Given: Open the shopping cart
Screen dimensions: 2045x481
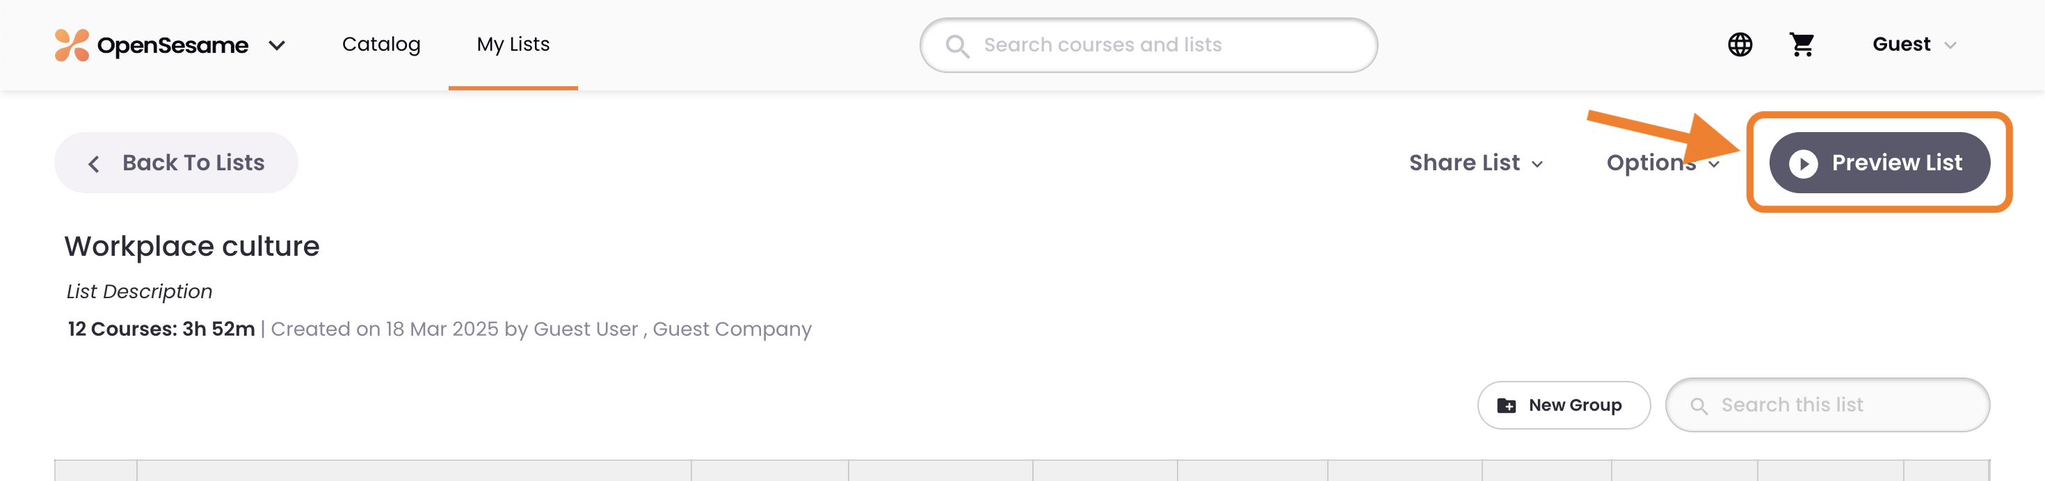Looking at the screenshot, I should tap(1802, 44).
